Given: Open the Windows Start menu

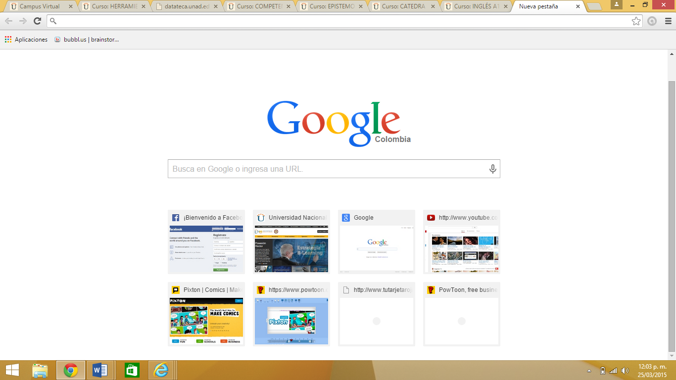Looking at the screenshot, I should 12,370.
